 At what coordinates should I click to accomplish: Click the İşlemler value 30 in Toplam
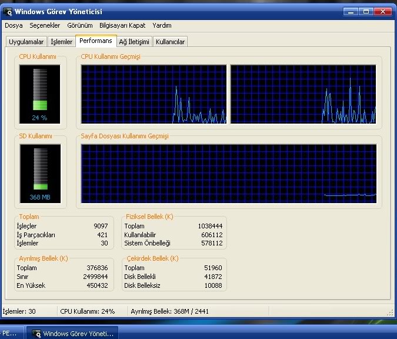point(104,243)
